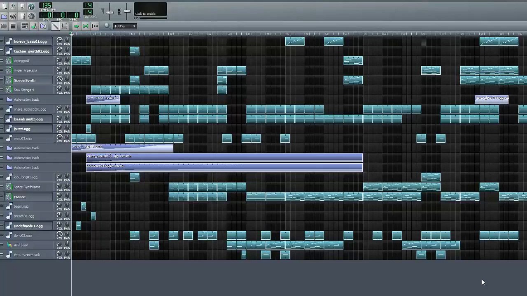This screenshot has width=527, height=296.
Task: Click the snare_acoustic01.ogg note icon
Action: tap(9, 109)
